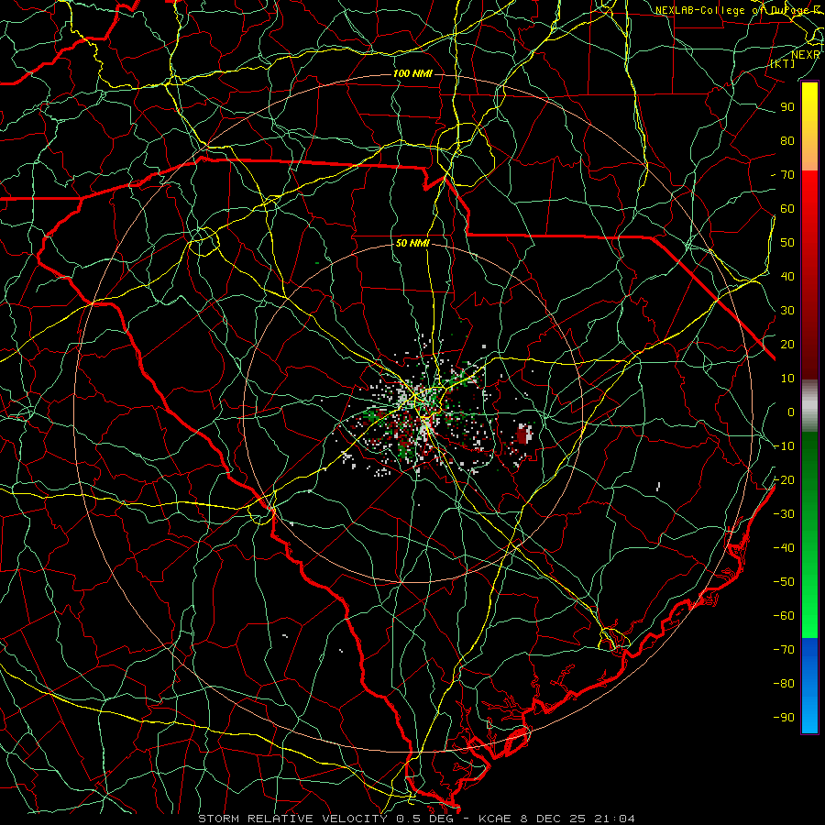The height and width of the screenshot is (825, 825).
Task: Click the 50 value on velocity scale
Action: click(x=787, y=243)
